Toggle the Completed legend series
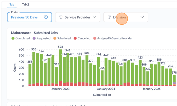This screenshot has height=106, width=177. [x=21, y=38]
